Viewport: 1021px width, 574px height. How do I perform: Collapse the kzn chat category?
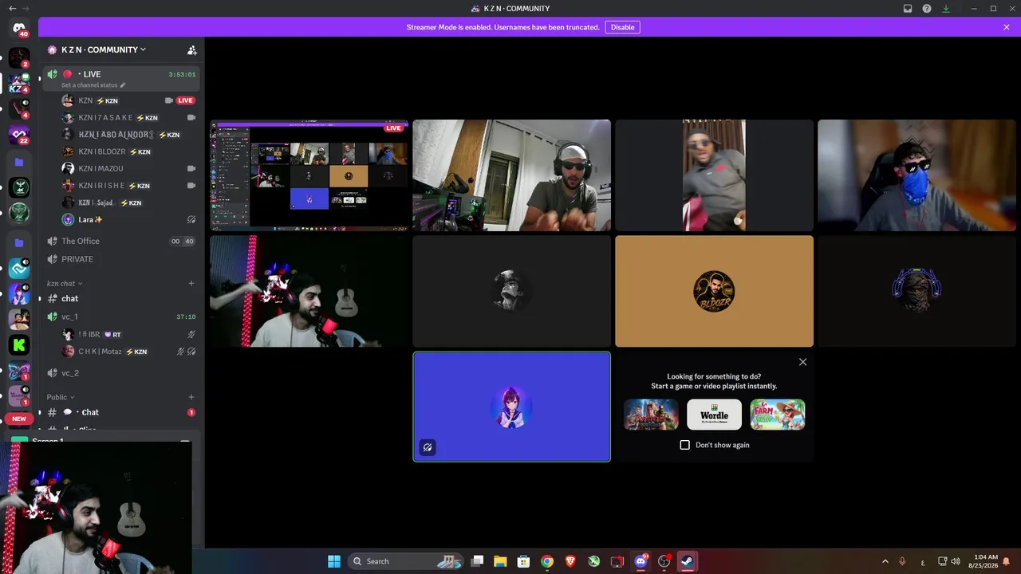(65, 283)
